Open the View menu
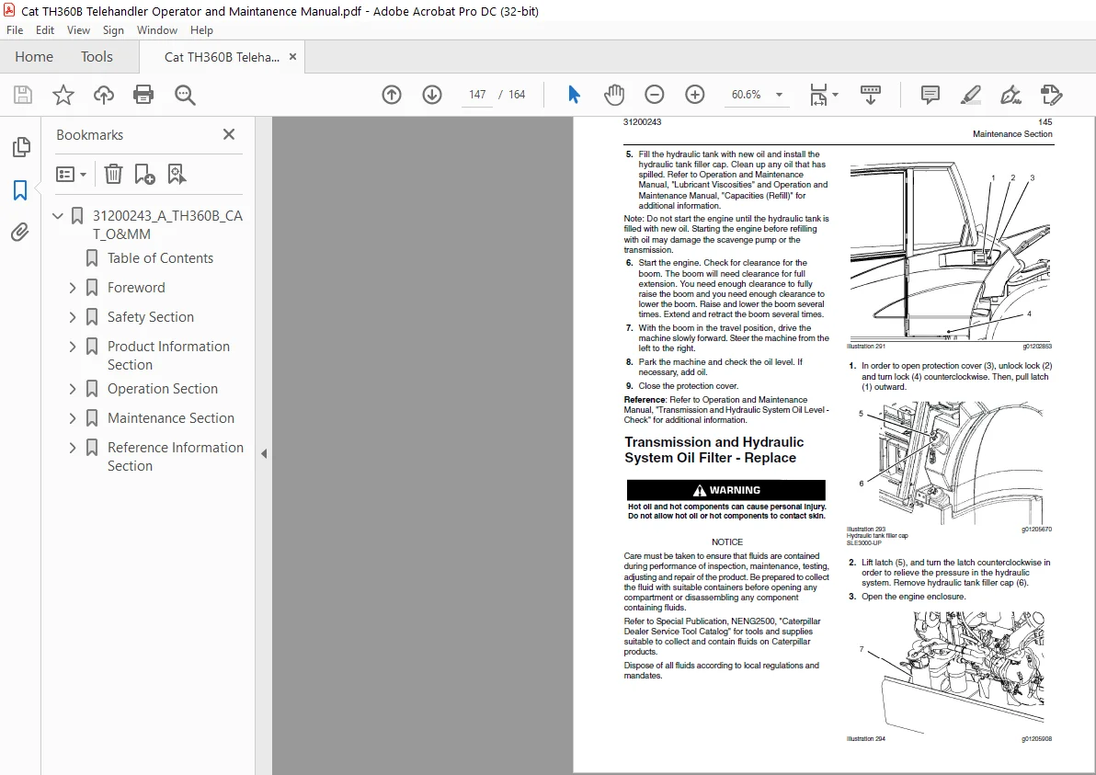This screenshot has width=1096, height=775. pyautogui.click(x=78, y=30)
